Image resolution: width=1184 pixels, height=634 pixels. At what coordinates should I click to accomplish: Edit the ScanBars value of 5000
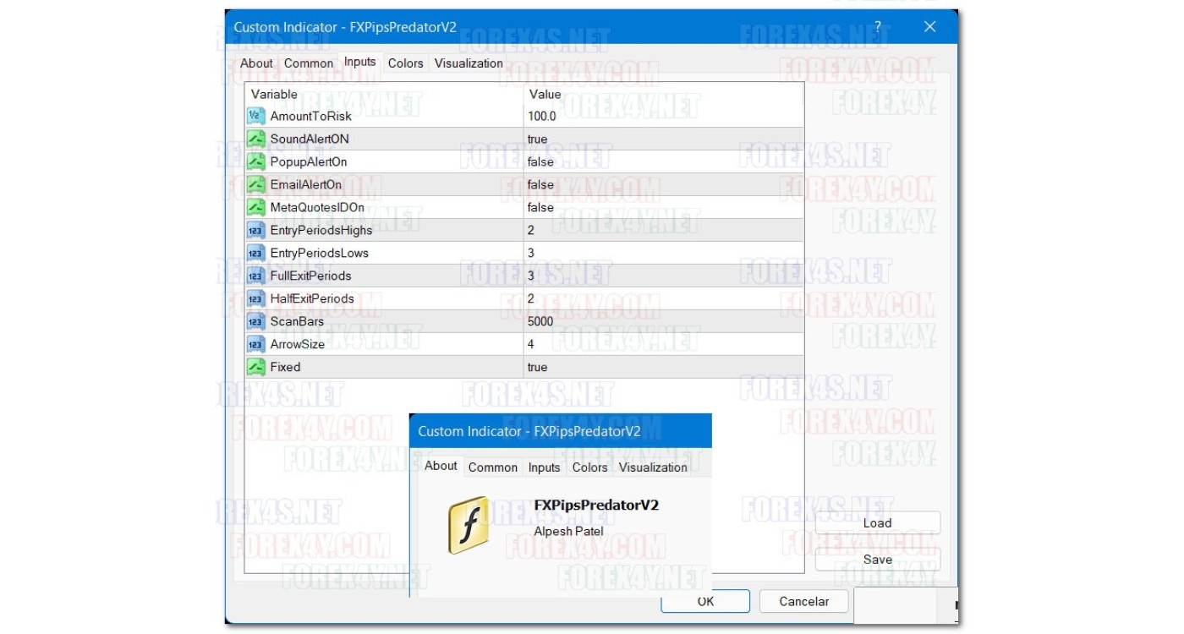pyautogui.click(x=592, y=321)
